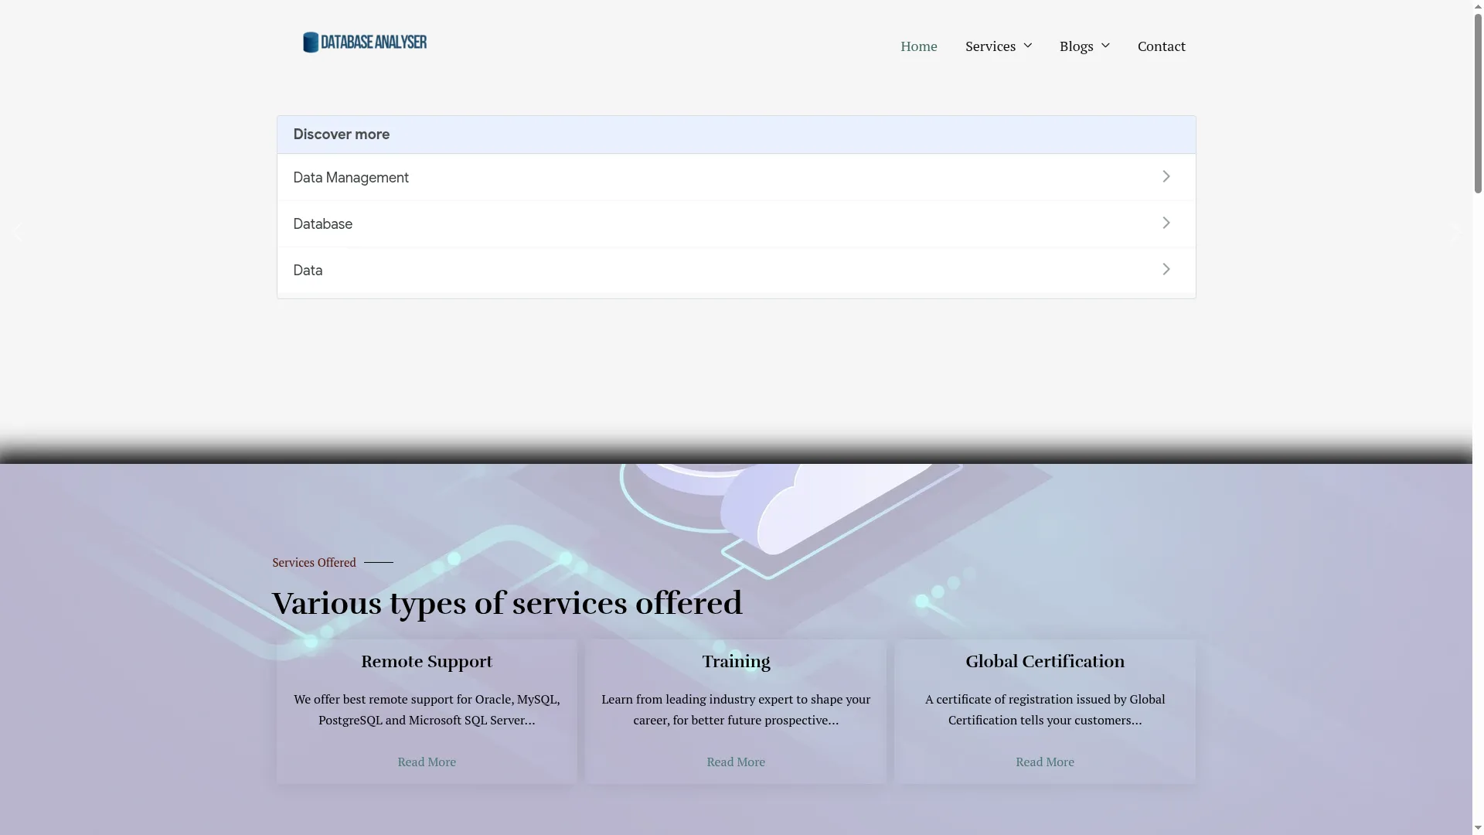Image resolution: width=1484 pixels, height=835 pixels.
Task: Click the Database Analyser logo
Action: [365, 43]
